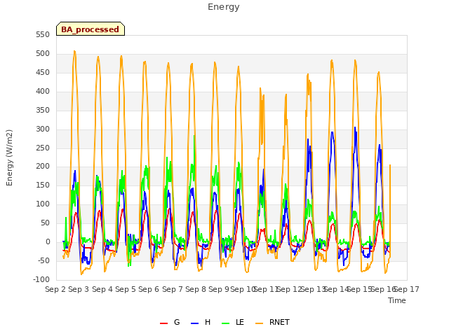Click the Sep 3 x-axis label

[79, 289]
